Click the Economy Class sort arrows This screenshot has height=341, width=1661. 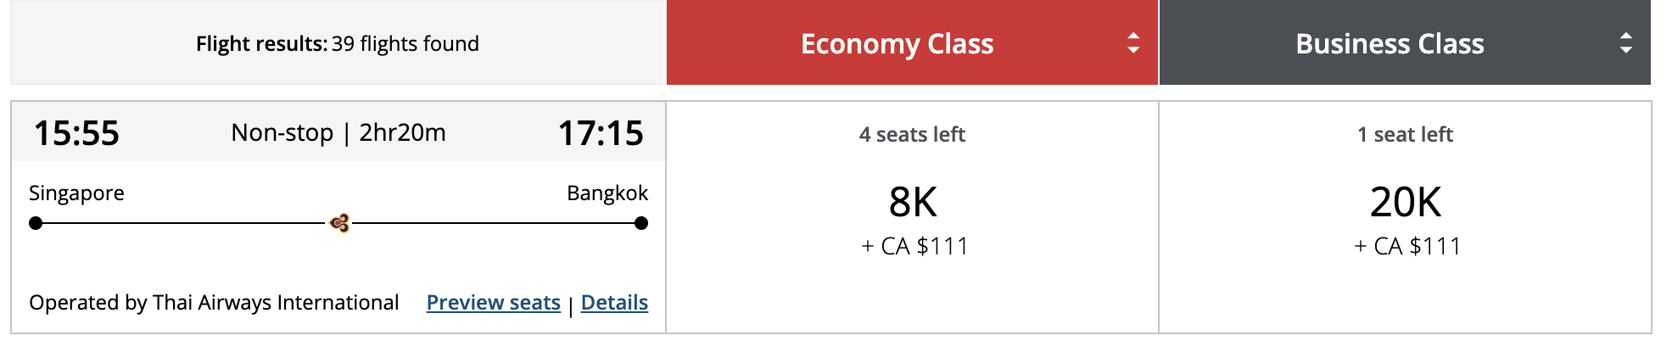1132,43
